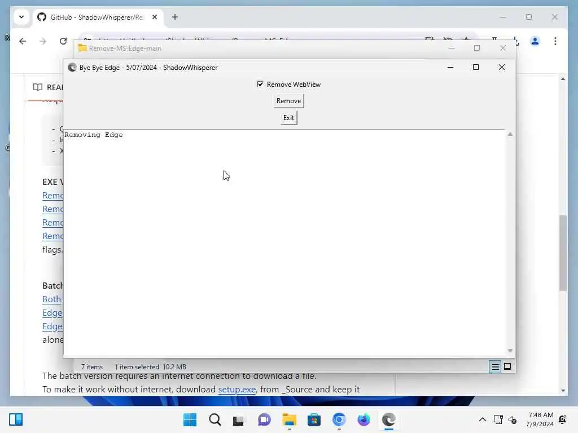Open the muted volume tray icon
Viewport: 578px width, 433px height.
click(x=513, y=419)
